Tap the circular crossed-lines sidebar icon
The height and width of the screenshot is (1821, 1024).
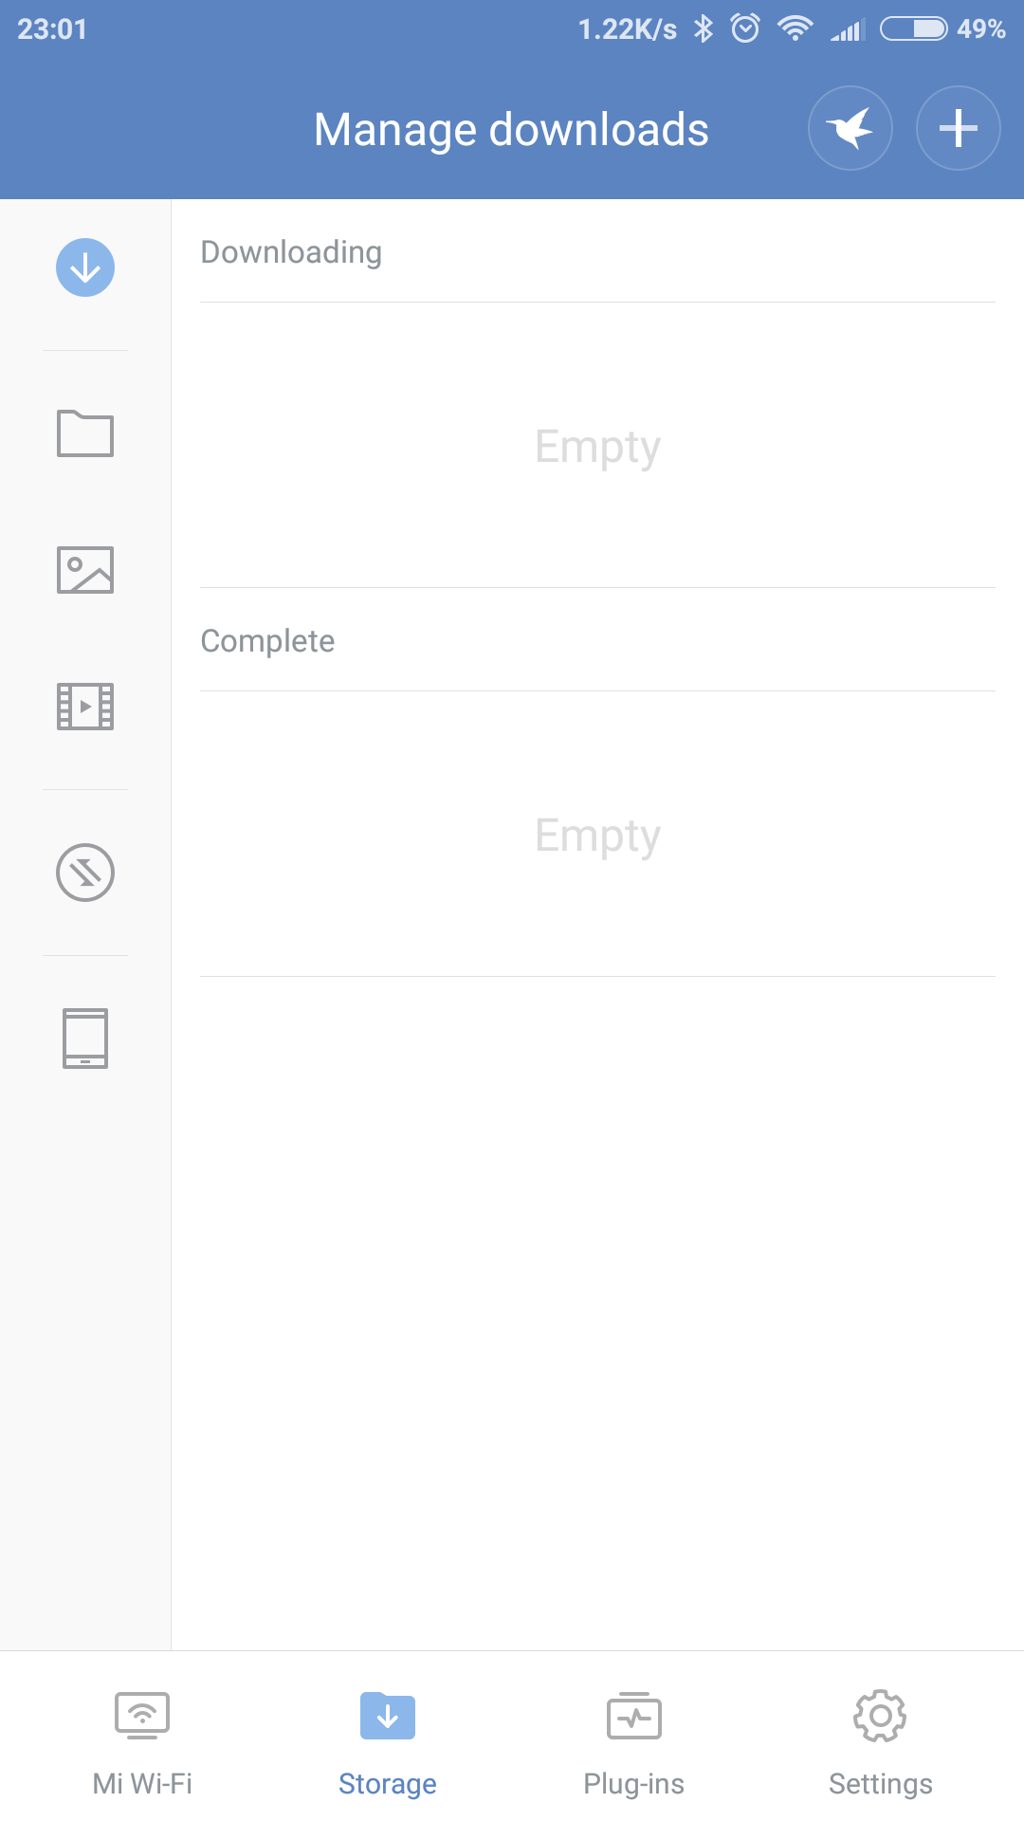85,873
